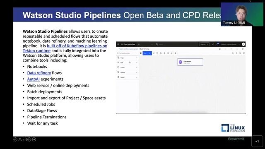Viewport: 265px width, 149px height.
Task: Select the Copy assets node on canvas
Action: point(190,62)
